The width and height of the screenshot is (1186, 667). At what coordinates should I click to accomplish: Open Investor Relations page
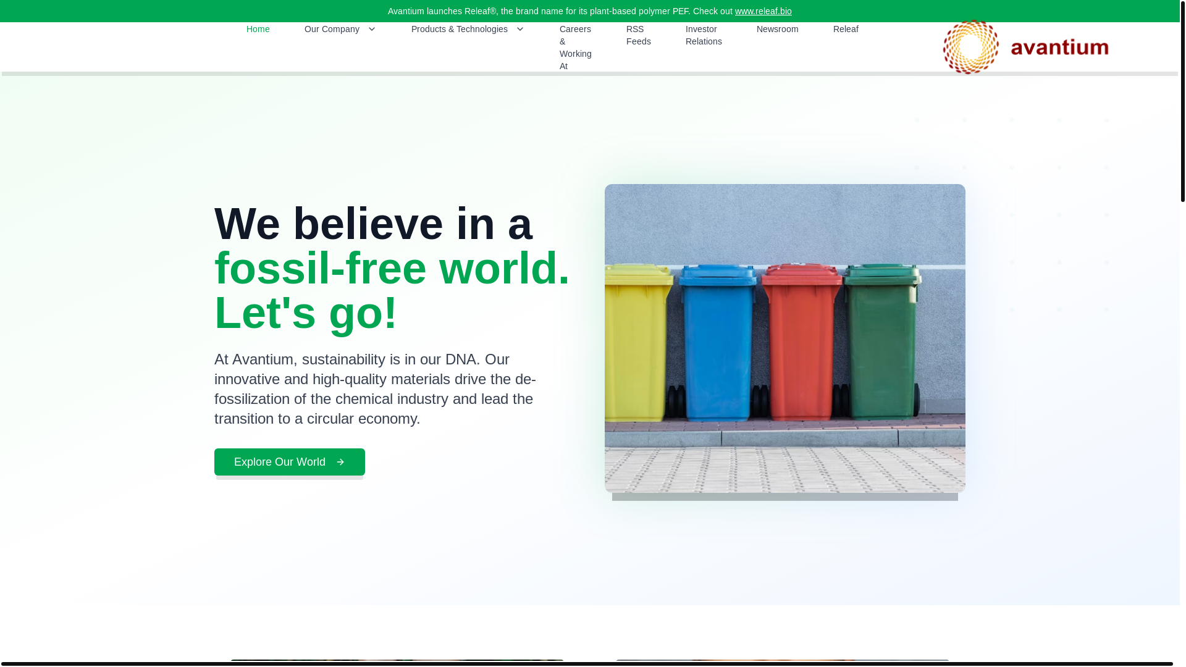click(704, 35)
